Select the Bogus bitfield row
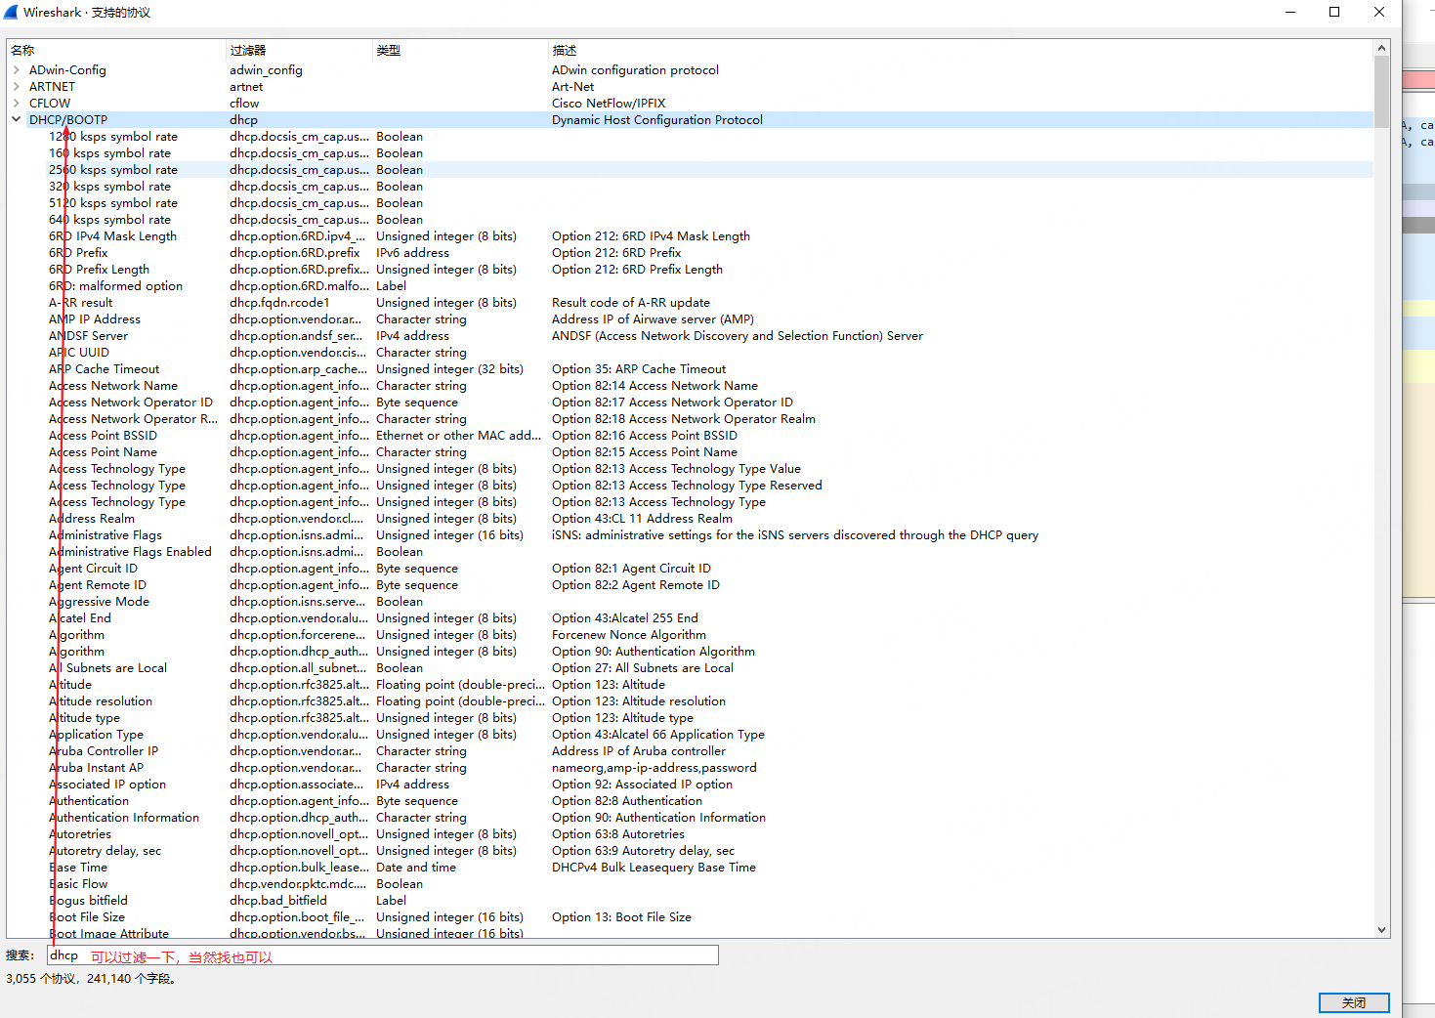 pos(690,901)
